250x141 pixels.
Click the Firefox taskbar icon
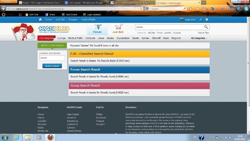[50, 137]
